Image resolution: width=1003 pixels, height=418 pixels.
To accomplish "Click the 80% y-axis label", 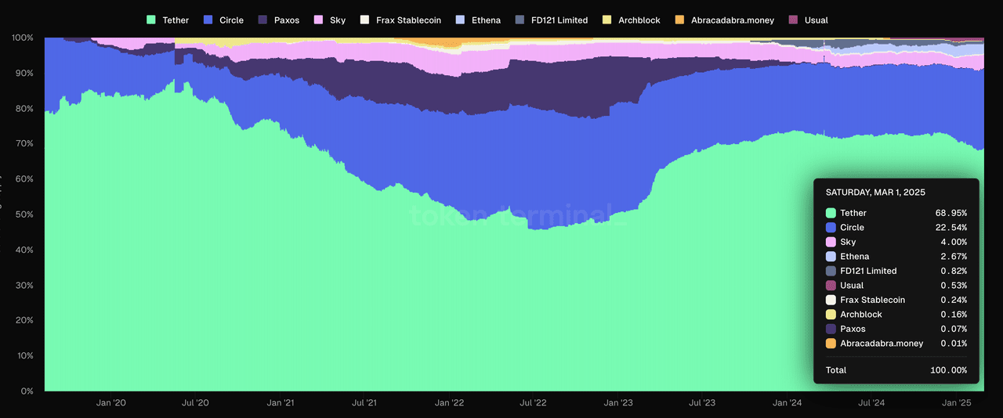I will pyautogui.click(x=24, y=108).
